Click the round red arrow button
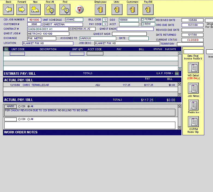 click(x=79, y=10)
